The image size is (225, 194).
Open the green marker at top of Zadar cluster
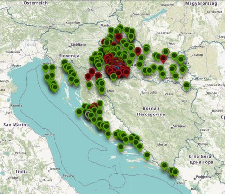point(100,104)
